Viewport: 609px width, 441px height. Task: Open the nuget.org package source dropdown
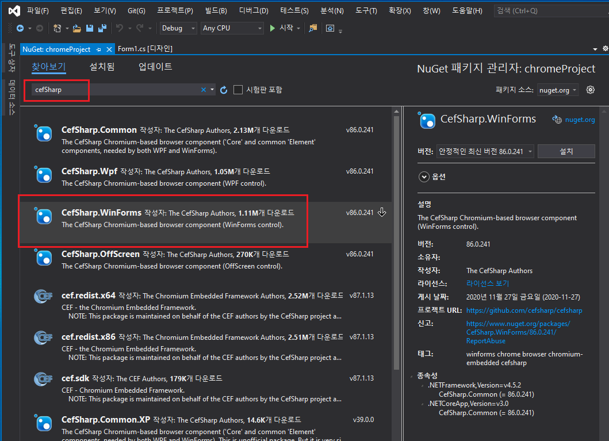pos(558,90)
